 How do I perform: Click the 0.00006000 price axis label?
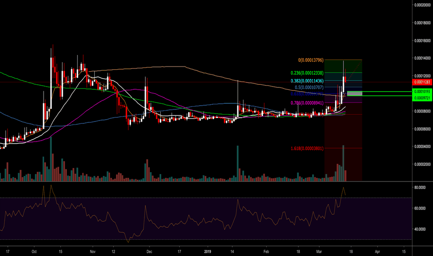pos(422,129)
